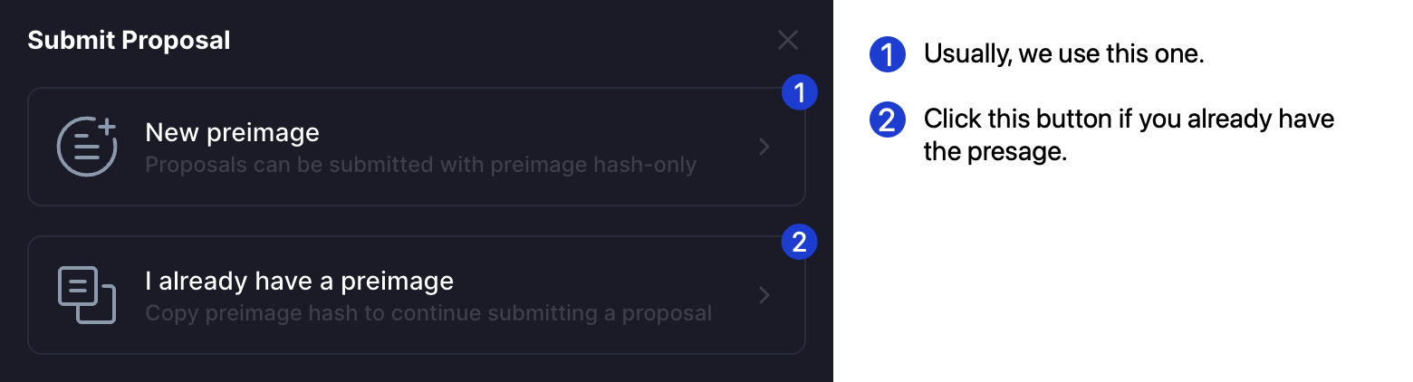Click the overlapping pages copy icon

click(87, 295)
